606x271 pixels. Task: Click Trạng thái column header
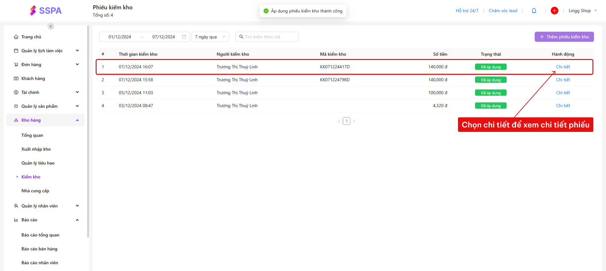pyautogui.click(x=491, y=54)
